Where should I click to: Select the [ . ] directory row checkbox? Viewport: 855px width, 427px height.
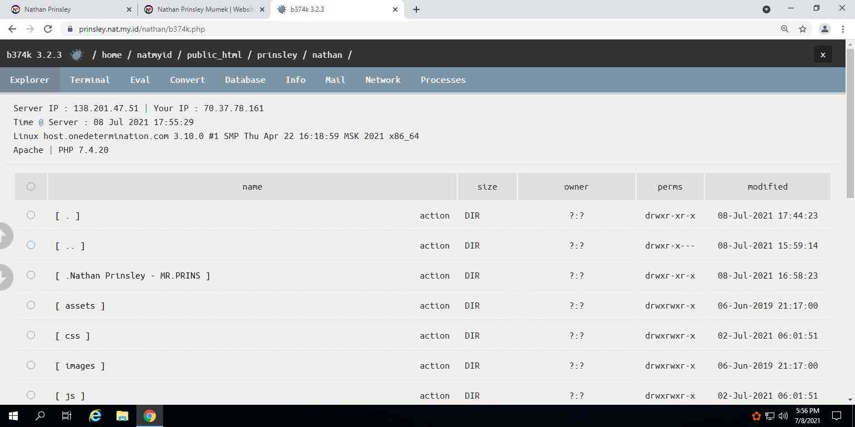tap(31, 215)
